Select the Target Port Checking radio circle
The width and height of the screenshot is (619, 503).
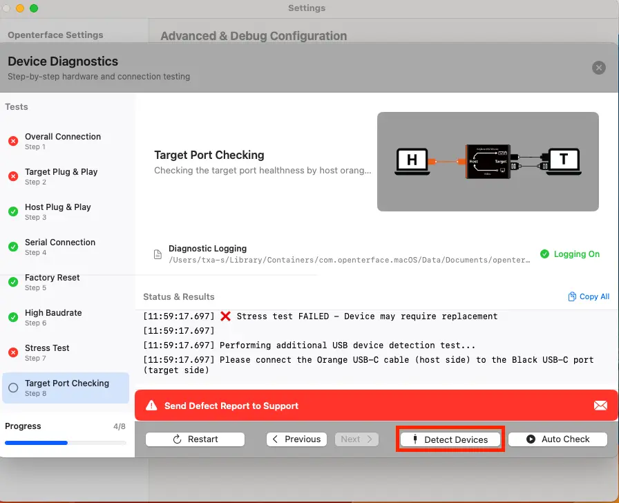point(12,388)
